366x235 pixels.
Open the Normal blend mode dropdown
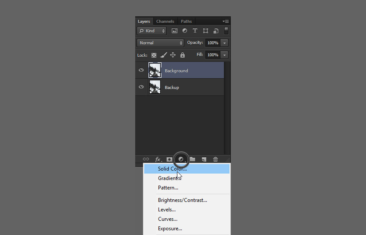click(160, 43)
